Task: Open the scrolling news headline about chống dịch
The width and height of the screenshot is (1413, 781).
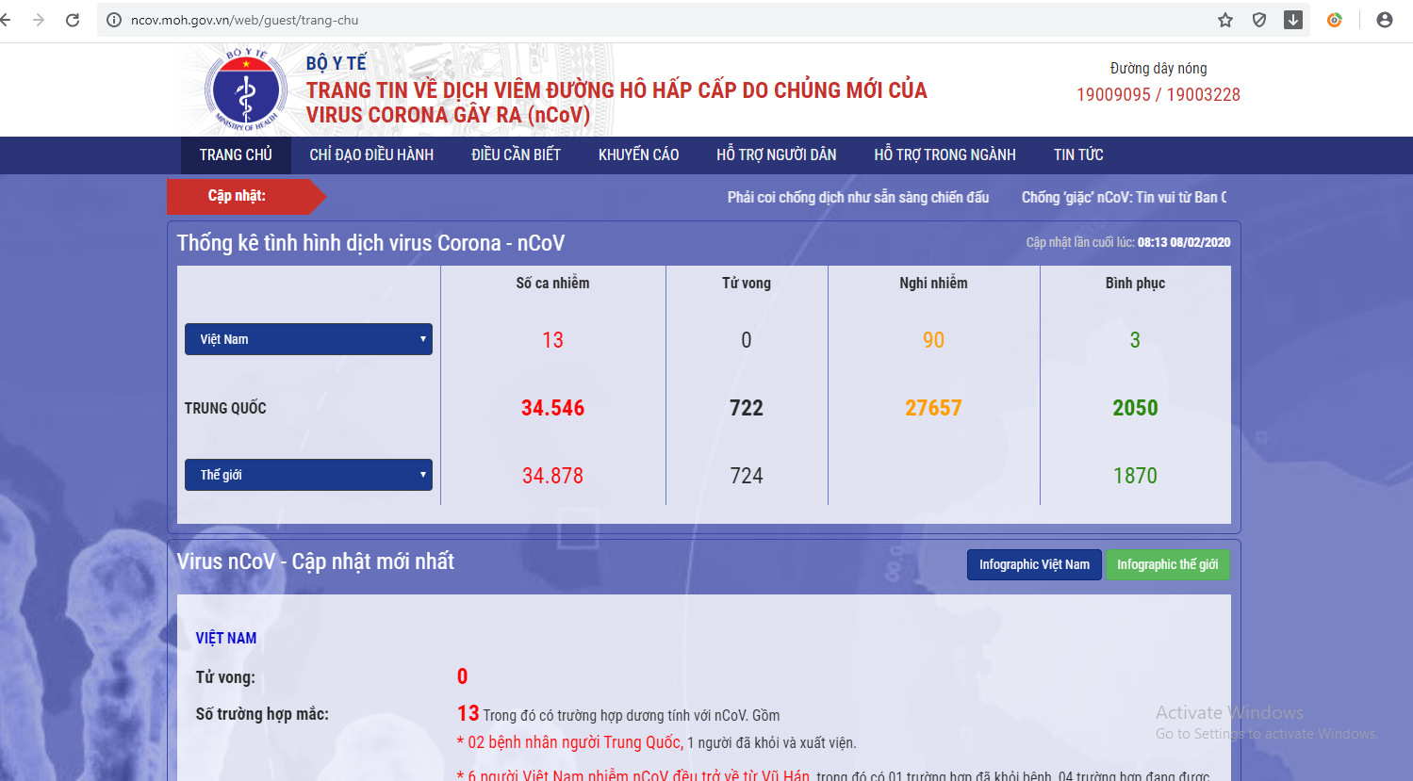Action: 858,197
